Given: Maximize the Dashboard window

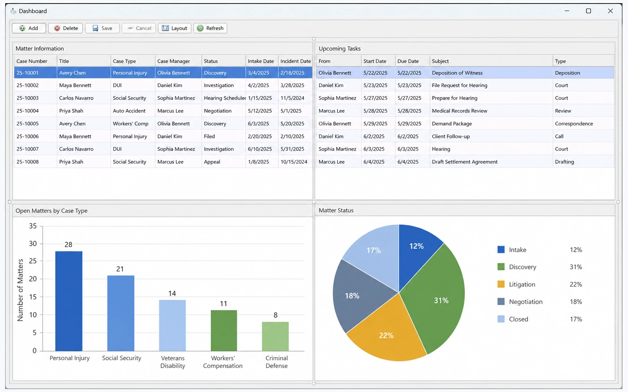Looking at the screenshot, I should 588,11.
